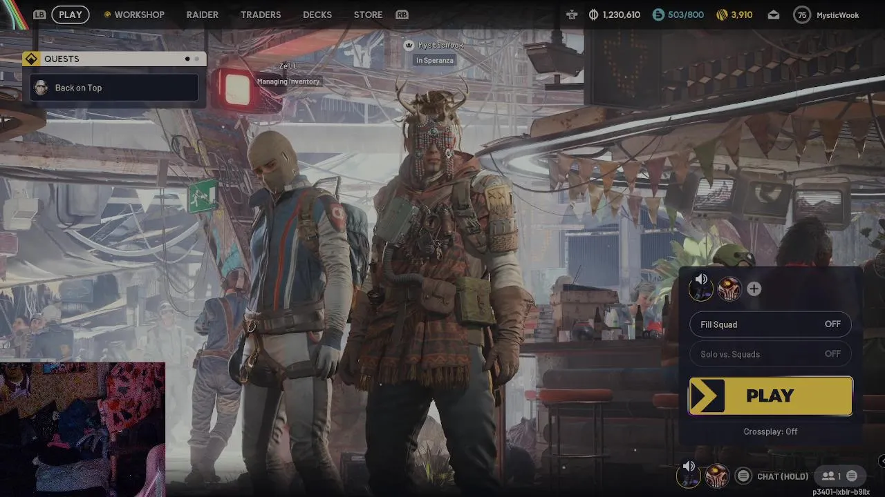Open the DECKS tab
This screenshot has height=497, width=885.
click(x=317, y=14)
